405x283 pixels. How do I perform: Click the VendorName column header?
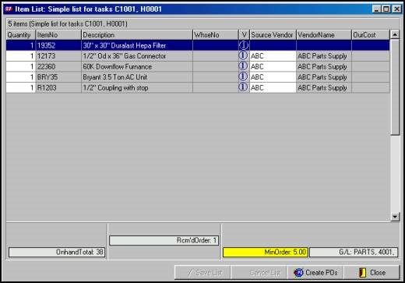[x=324, y=35]
